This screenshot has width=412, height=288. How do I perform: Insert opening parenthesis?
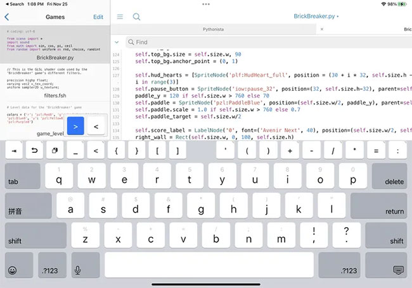click(x=247, y=150)
